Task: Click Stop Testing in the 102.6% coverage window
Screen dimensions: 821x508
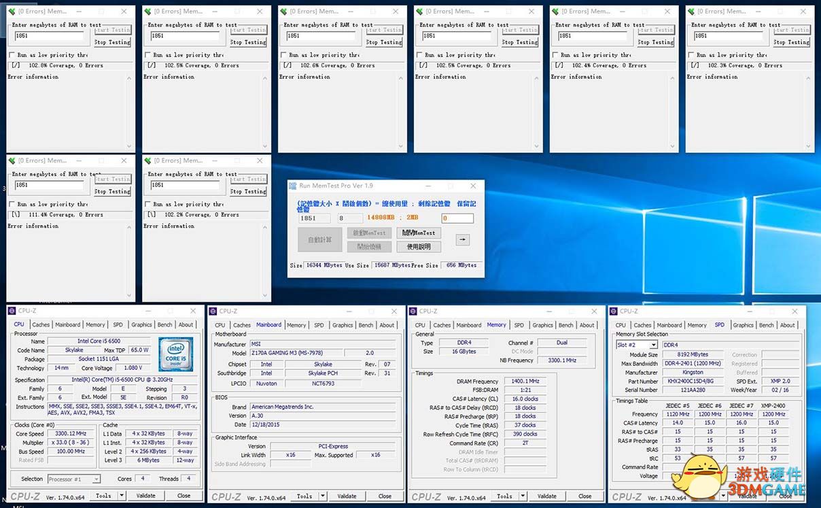Action: tap(384, 42)
